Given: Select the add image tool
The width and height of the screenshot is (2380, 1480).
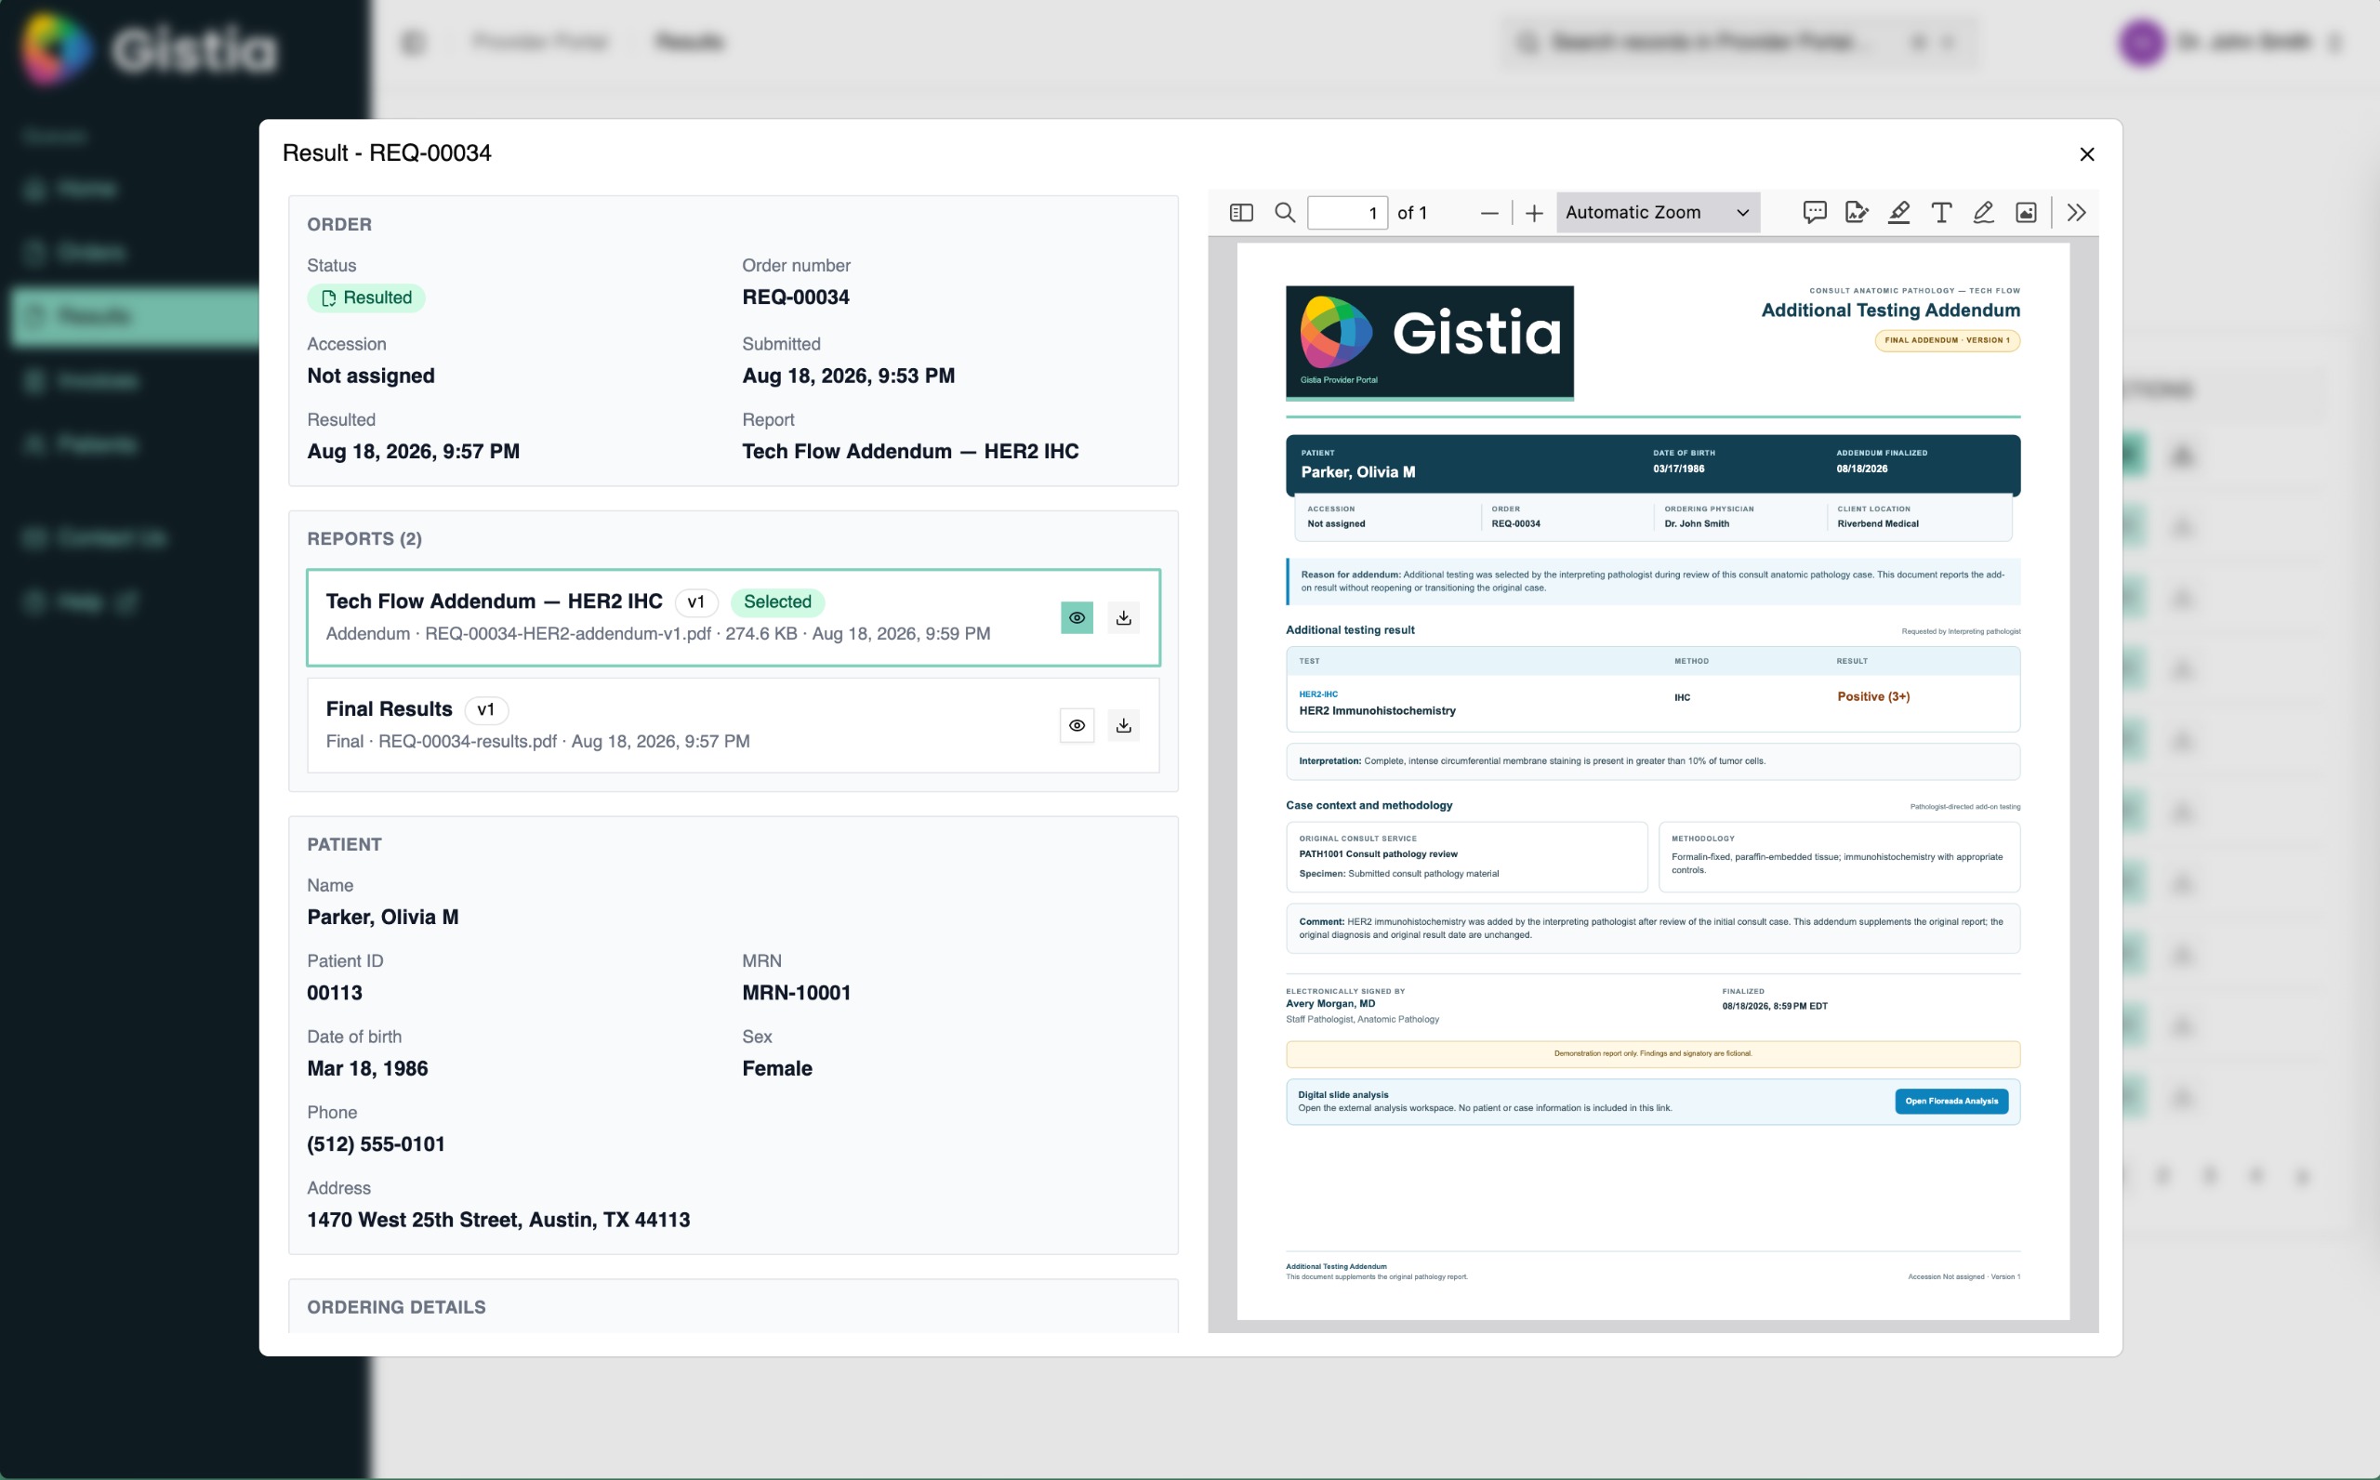Looking at the screenshot, I should click(x=2026, y=212).
